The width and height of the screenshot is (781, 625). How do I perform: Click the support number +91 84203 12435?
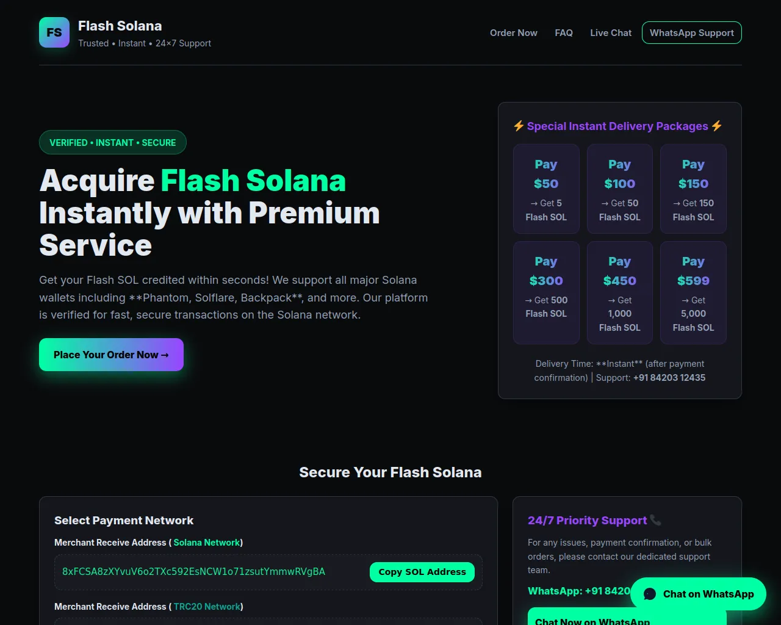669,378
